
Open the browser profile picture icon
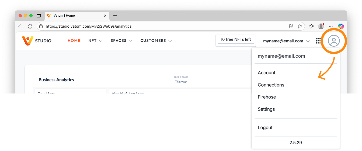click(x=321, y=26)
